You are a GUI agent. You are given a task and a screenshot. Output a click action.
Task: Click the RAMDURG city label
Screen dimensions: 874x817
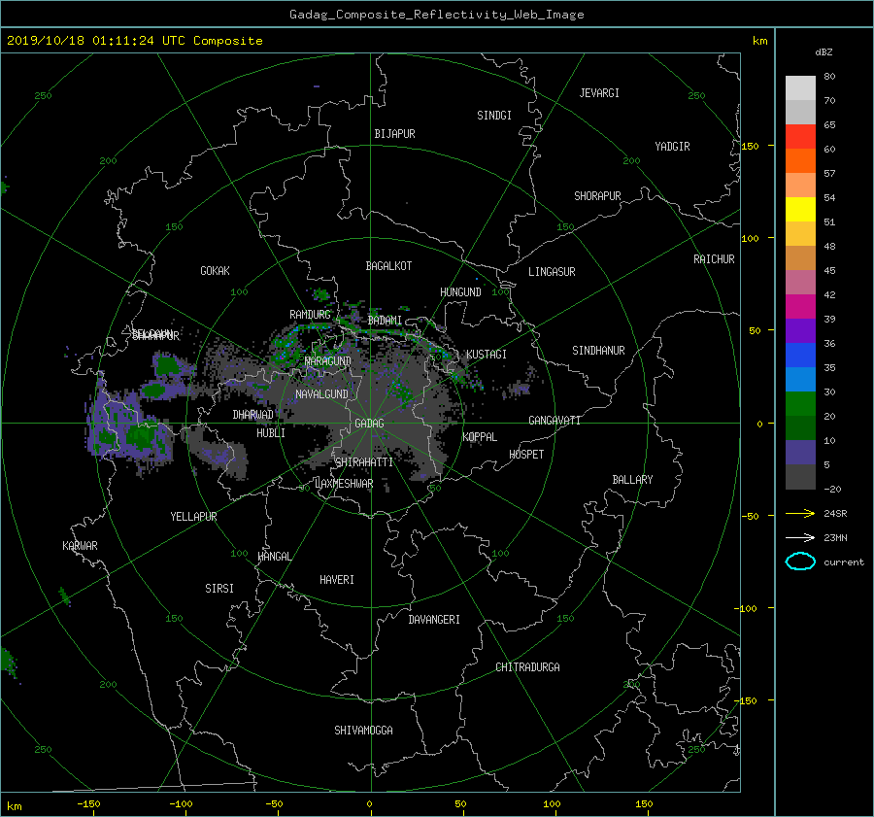310,315
